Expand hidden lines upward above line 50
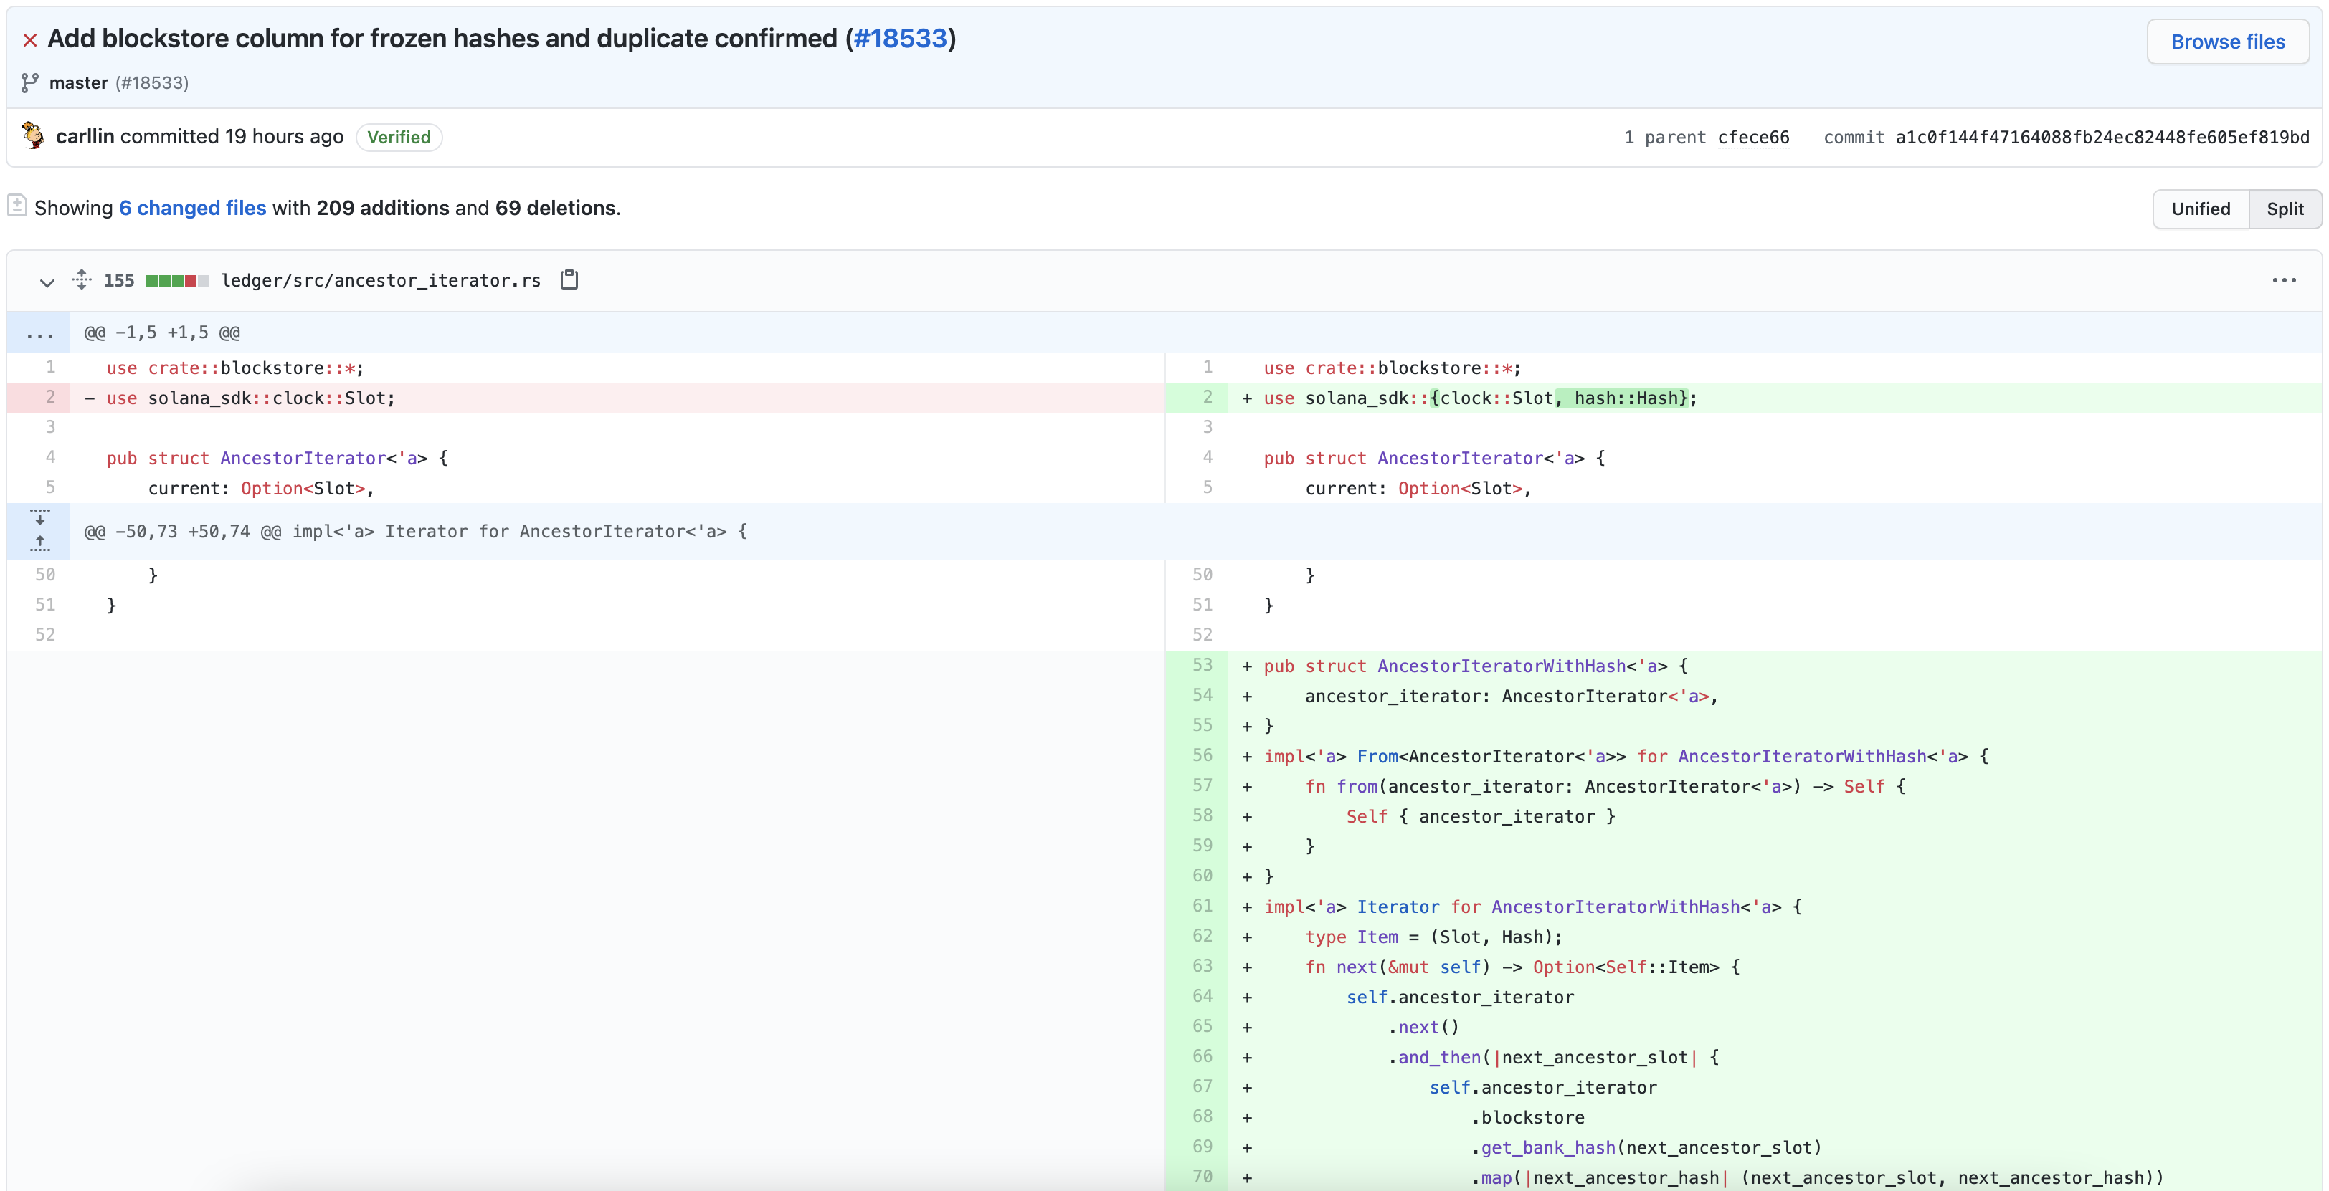 pos(39,543)
